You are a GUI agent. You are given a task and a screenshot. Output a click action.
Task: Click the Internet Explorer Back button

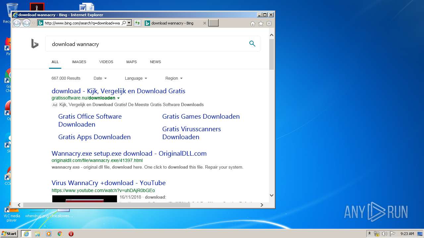(x=17, y=23)
